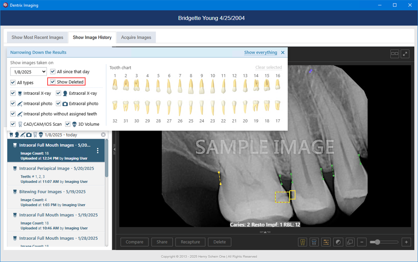Toggle the AI tooth findings overlay
This screenshot has height=262, width=418.
(x=303, y=242)
